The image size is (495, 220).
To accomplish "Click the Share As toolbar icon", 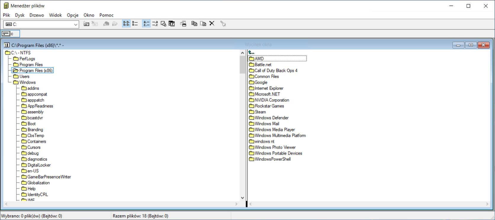I will [x=106, y=24].
